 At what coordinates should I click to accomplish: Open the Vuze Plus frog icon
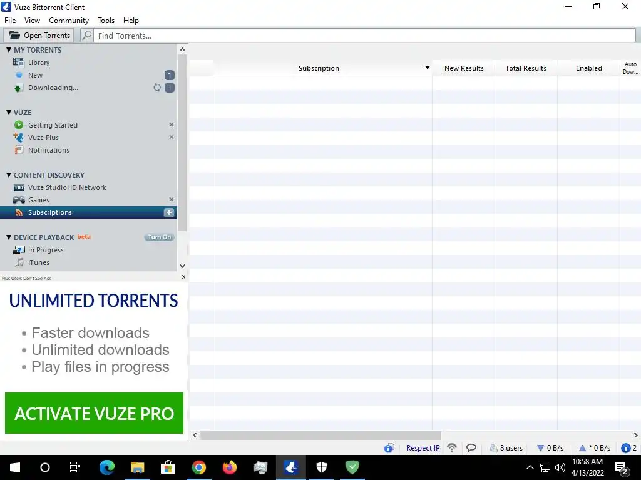coord(18,137)
